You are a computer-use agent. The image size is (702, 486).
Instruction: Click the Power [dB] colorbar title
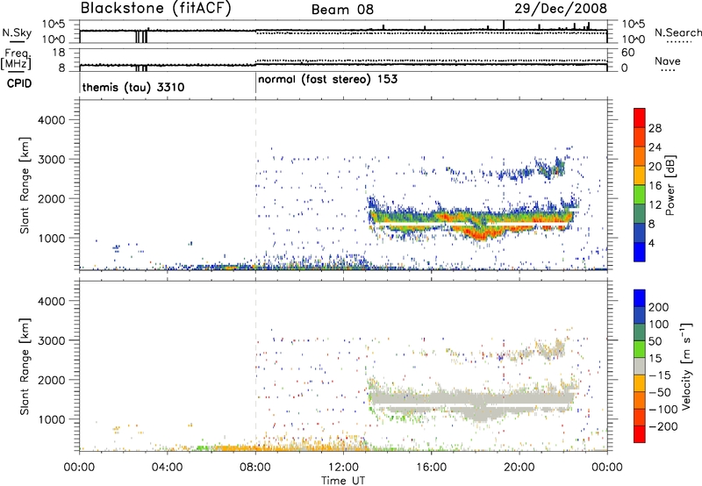click(x=670, y=185)
